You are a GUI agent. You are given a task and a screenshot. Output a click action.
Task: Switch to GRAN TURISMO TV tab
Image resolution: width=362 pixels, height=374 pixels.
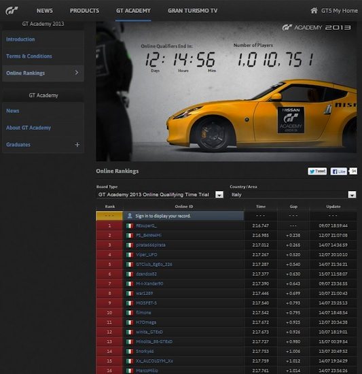click(192, 11)
